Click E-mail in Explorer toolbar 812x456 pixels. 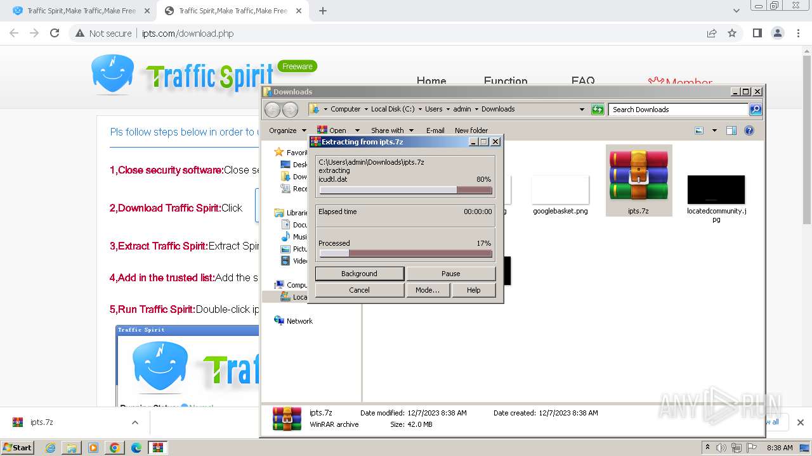coord(435,130)
